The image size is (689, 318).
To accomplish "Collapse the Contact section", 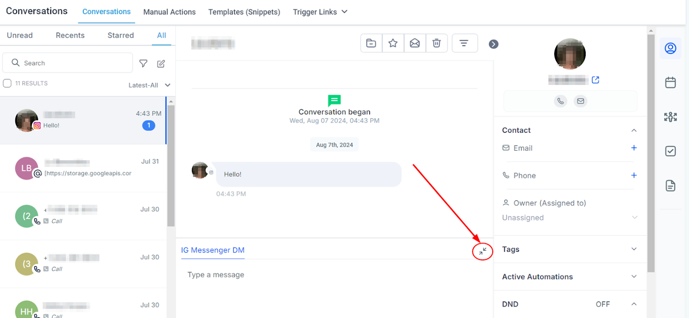I will (634, 130).
